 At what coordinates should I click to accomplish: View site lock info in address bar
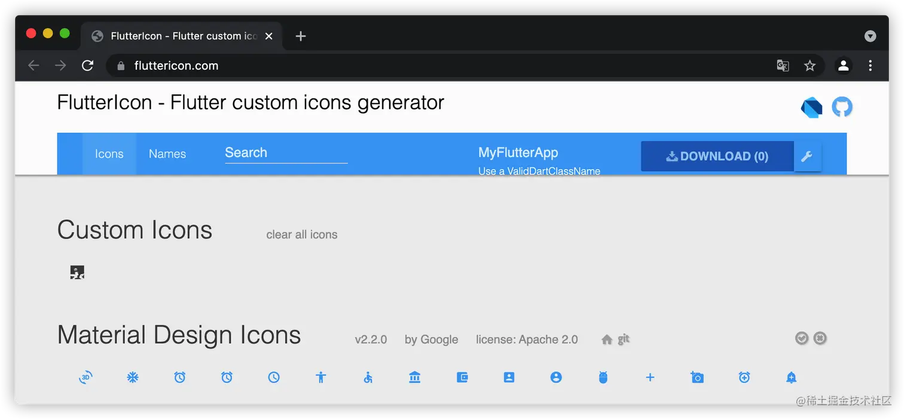tap(121, 66)
